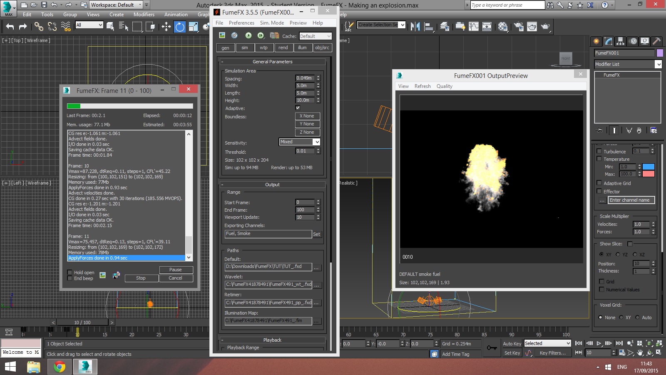This screenshot has height=375, width=666.
Task: Choose Rectangular Selection Region tool
Action: coord(137,27)
